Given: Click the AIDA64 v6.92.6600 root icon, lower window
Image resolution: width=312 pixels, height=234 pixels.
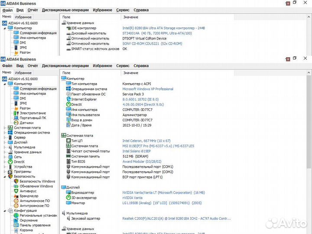Looking at the screenshot, I should (5, 79).
